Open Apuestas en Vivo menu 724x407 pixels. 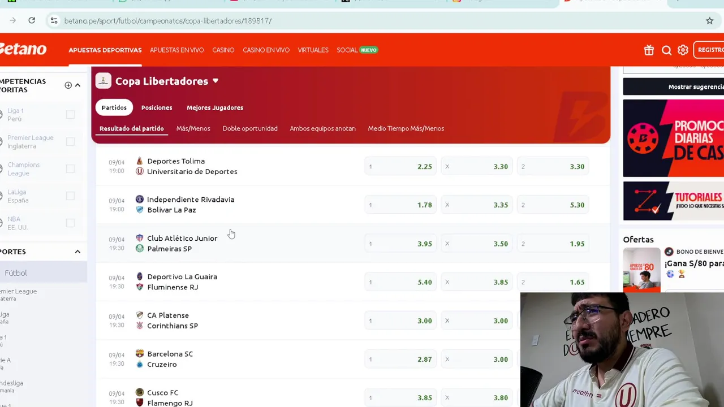click(x=176, y=50)
